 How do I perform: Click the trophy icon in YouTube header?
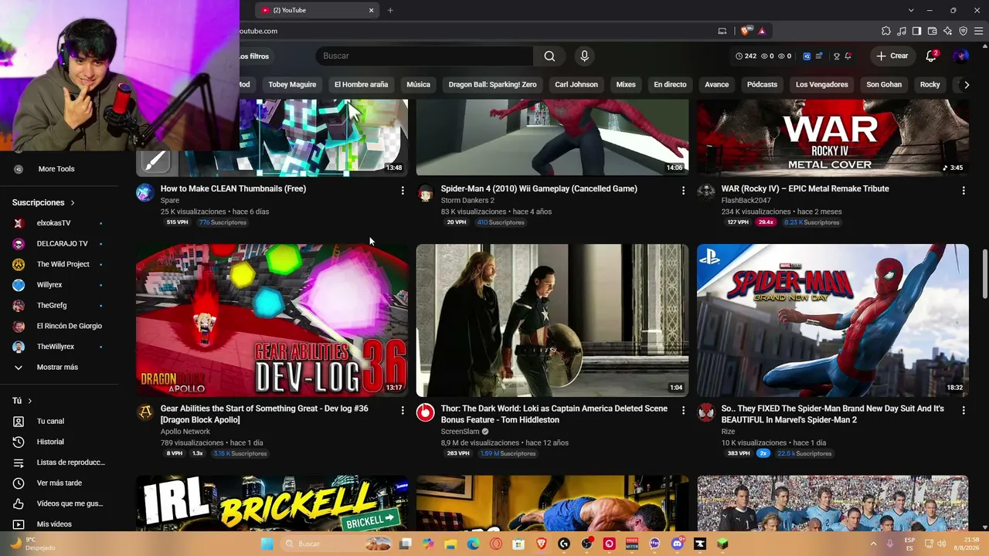coord(836,56)
